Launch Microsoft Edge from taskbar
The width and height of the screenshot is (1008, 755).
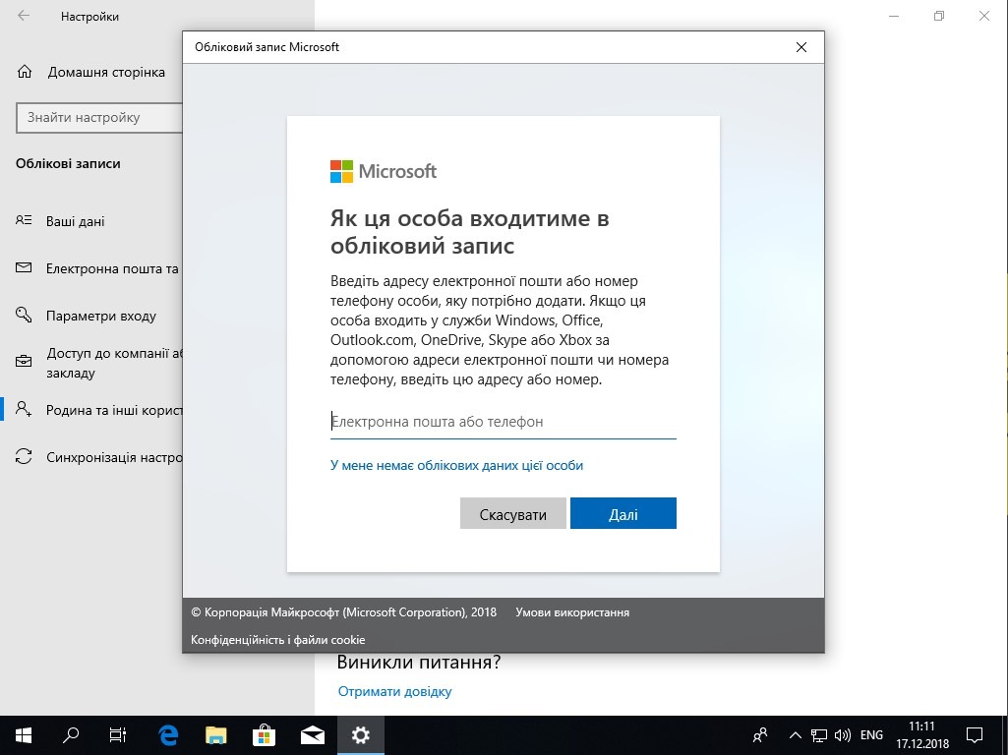168,735
